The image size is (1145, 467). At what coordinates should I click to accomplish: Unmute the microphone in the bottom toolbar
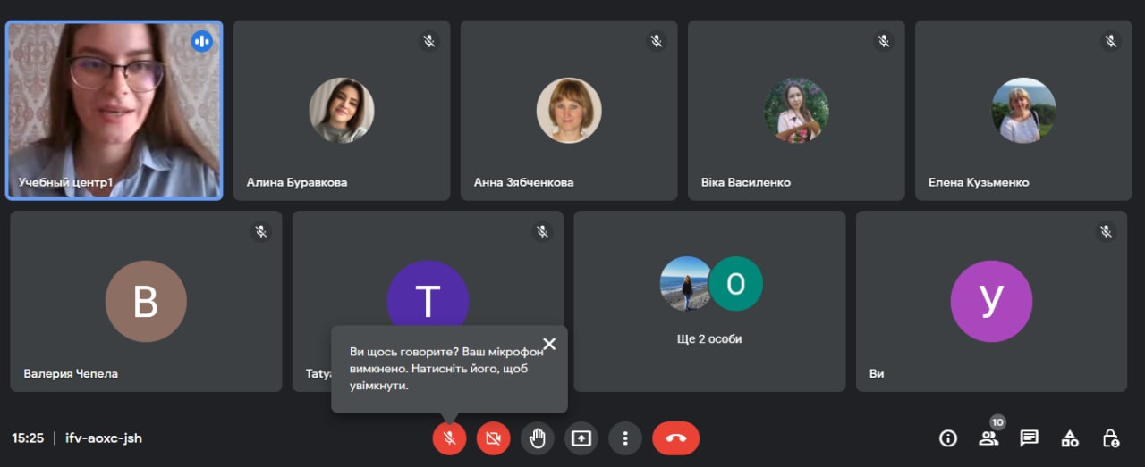tap(449, 438)
